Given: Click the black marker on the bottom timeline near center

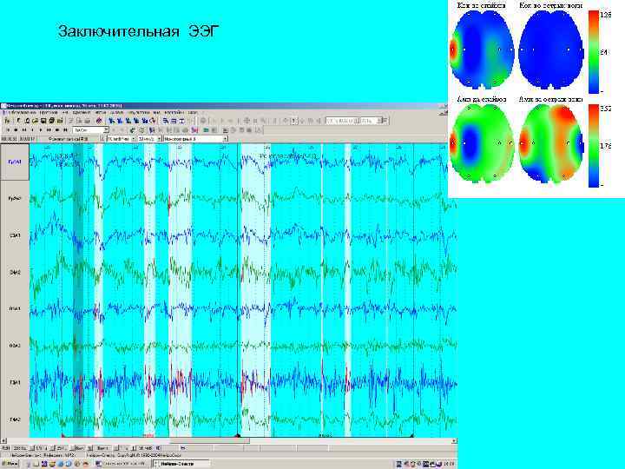Looking at the screenshot, I should click(x=239, y=435).
